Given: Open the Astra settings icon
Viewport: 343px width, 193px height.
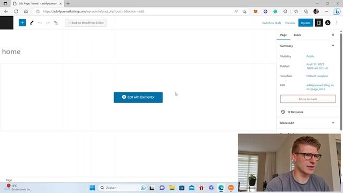Looking at the screenshot, I should point(327,23).
